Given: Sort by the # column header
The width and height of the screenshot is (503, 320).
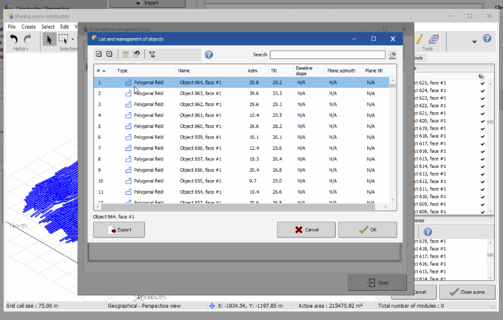Looking at the screenshot, I should 104,71.
